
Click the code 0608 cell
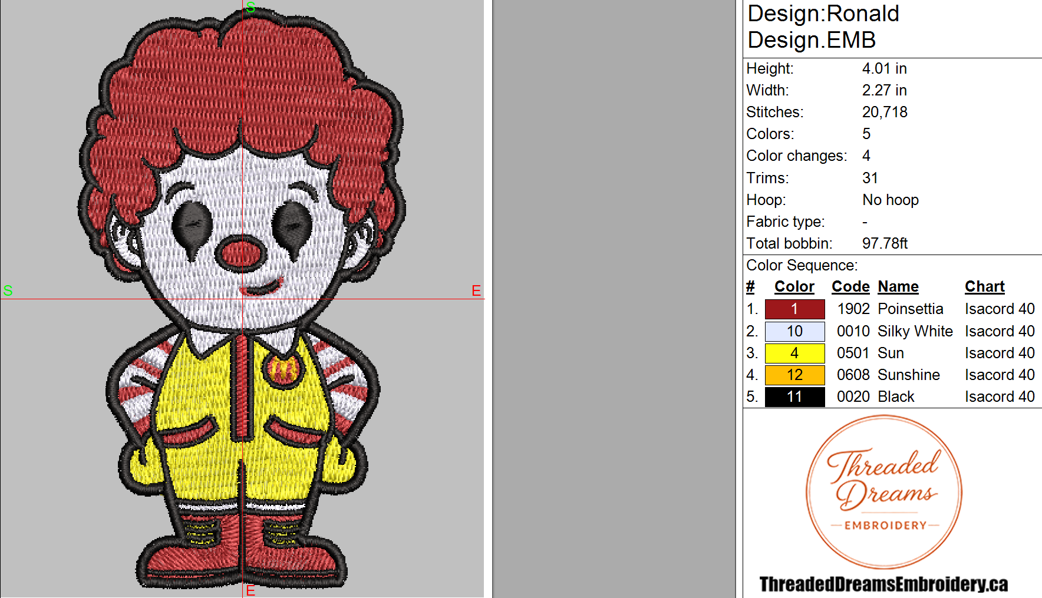[x=853, y=375]
